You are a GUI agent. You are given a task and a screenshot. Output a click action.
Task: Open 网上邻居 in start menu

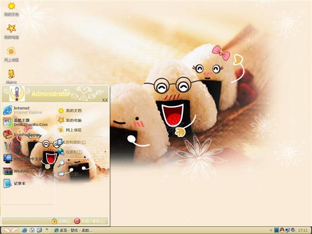click(70, 130)
